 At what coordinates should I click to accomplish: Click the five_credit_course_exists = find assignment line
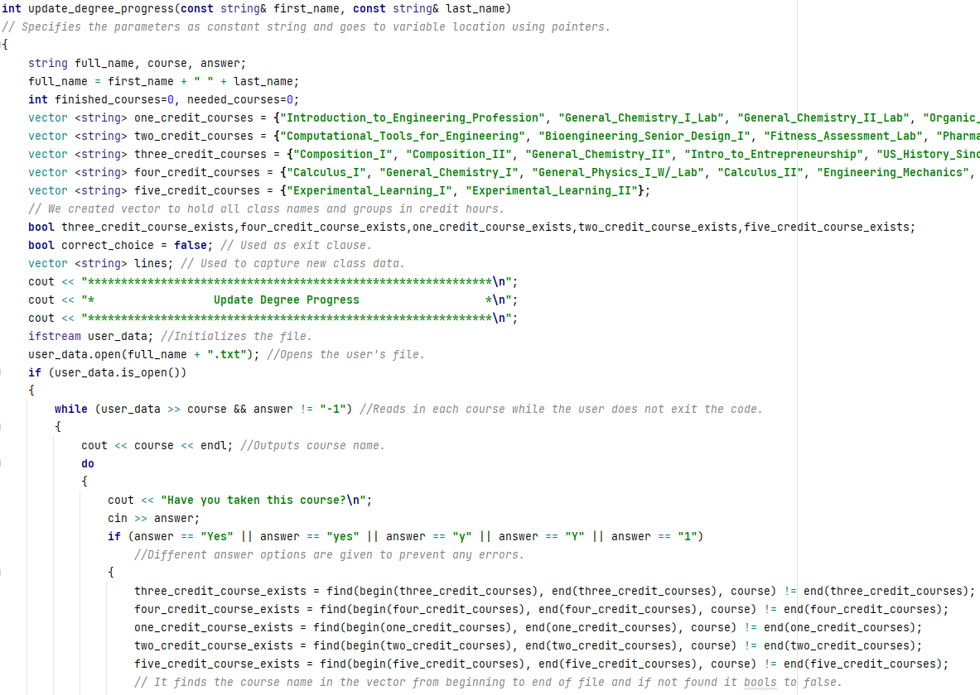tap(541, 664)
